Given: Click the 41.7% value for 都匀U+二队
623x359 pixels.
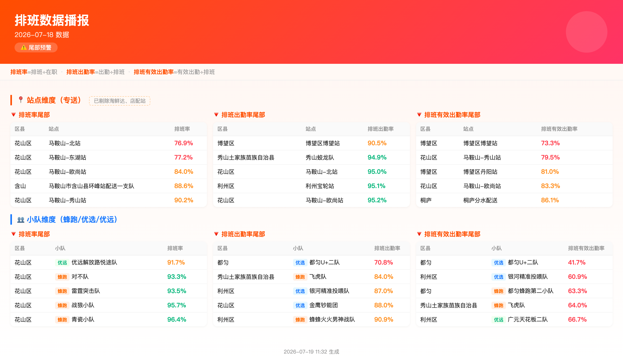Looking at the screenshot, I should tap(577, 263).
